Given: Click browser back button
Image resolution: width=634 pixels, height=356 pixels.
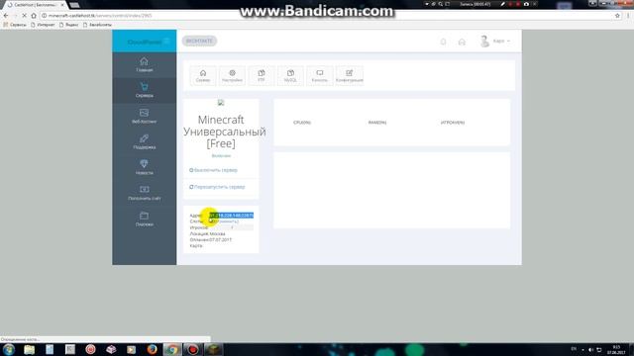Looking at the screenshot, I should 6,16.
